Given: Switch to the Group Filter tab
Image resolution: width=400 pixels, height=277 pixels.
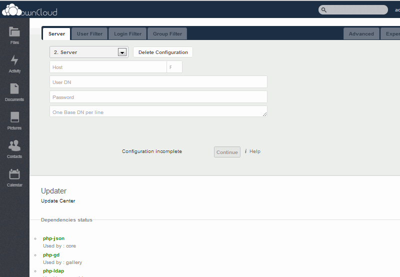Looking at the screenshot, I should 167,34.
